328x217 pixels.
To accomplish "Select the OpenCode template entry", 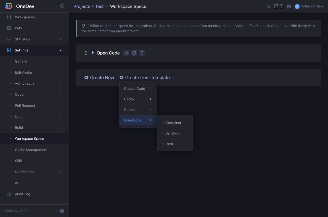I will coord(138,120).
